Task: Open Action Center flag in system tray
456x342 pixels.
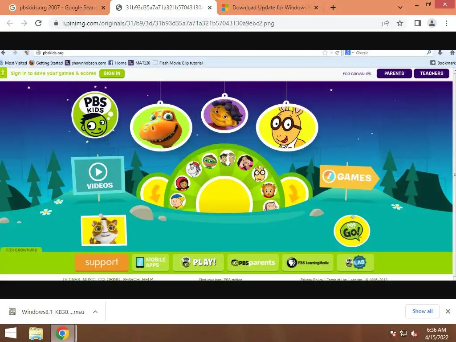Action: coord(392,334)
